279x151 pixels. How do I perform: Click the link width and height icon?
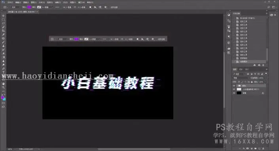pos(75,7)
